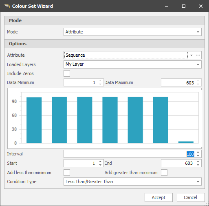209x206 pixels.
Task: Tick Add greater than maximum checkbox
Action: tap(164, 173)
